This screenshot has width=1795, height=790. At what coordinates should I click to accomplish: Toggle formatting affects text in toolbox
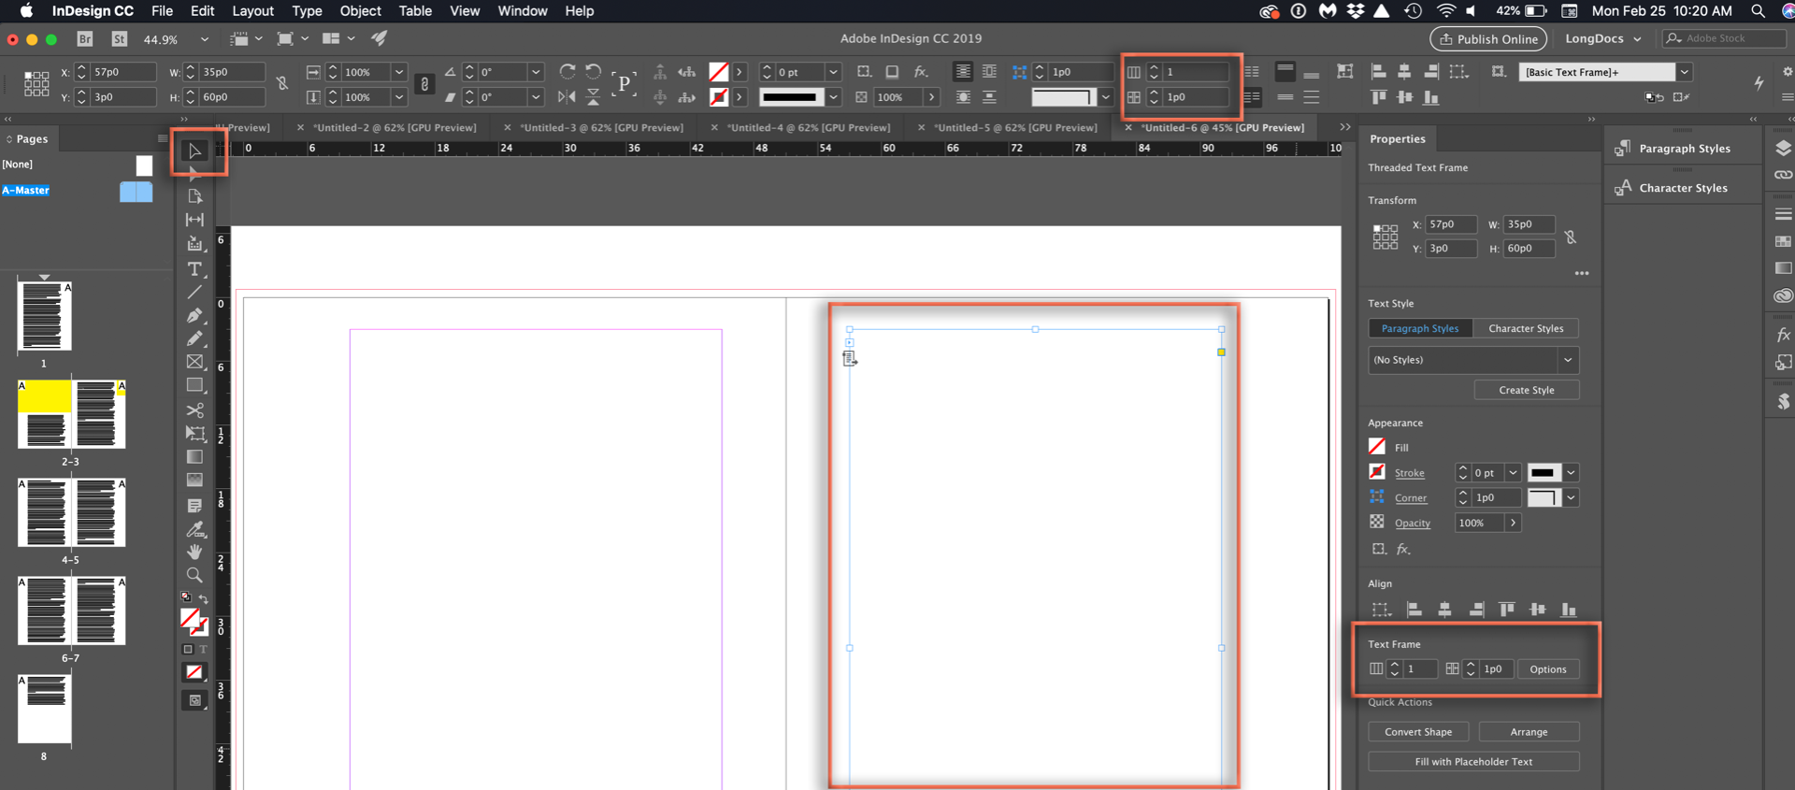[203, 649]
